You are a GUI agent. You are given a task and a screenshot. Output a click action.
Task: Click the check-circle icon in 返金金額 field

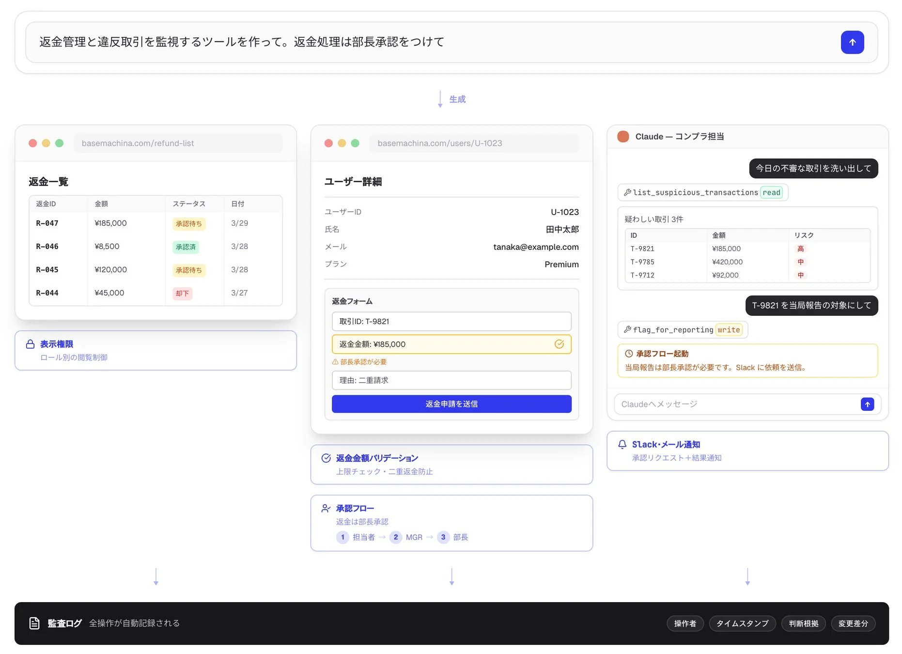pyautogui.click(x=559, y=344)
